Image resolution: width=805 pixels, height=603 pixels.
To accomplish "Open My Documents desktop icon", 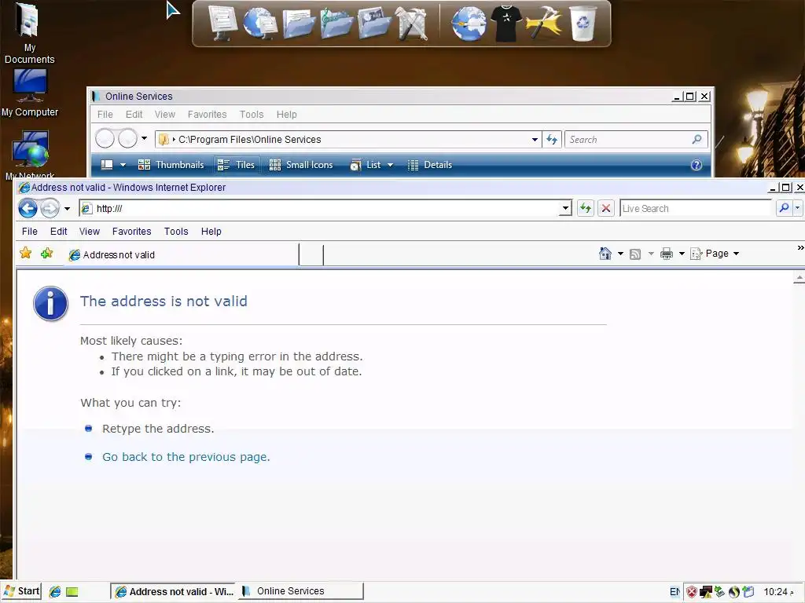I will pos(29,33).
